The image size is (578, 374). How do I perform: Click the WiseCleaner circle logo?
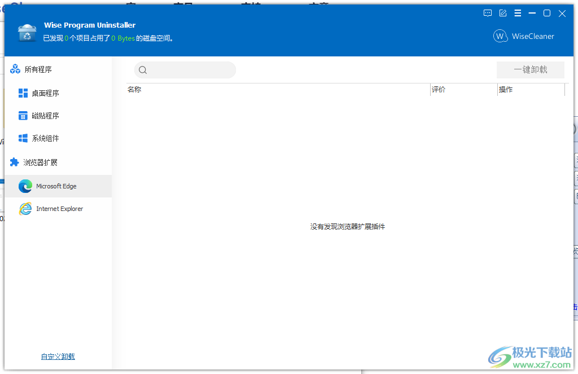(501, 36)
